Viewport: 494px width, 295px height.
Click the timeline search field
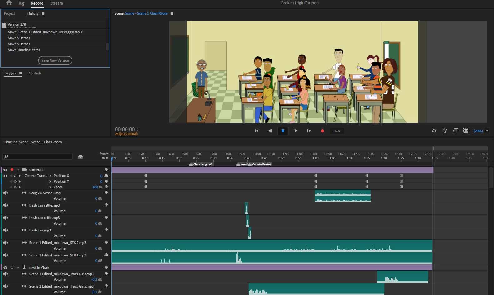pos(37,157)
